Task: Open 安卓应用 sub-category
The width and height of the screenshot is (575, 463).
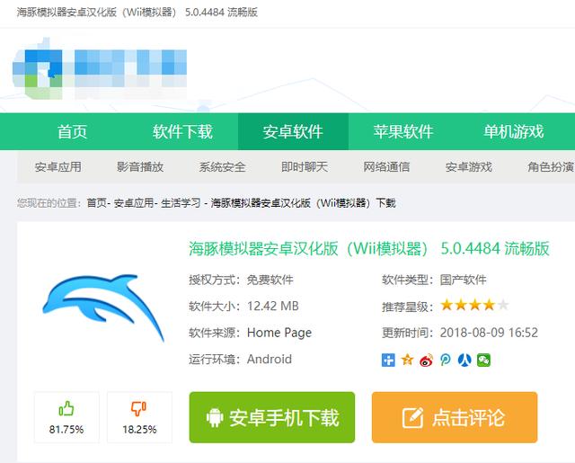Action: (57, 167)
